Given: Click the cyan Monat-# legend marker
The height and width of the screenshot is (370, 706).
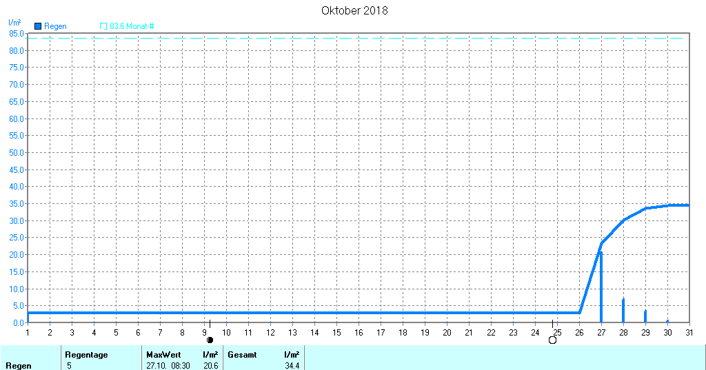Looking at the screenshot, I should click(x=103, y=26).
